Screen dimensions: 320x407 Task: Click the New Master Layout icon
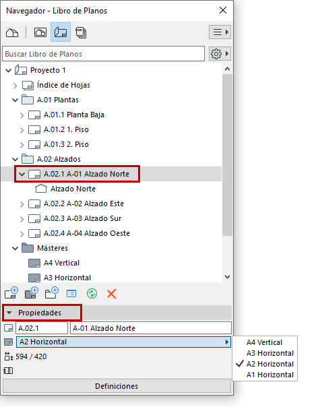coord(32,293)
